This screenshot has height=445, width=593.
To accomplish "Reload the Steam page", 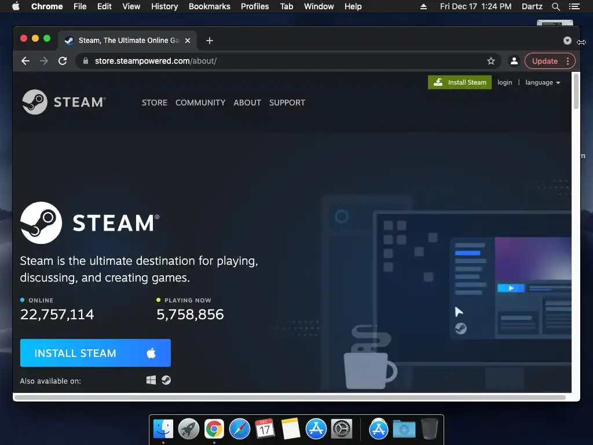I will [x=63, y=61].
